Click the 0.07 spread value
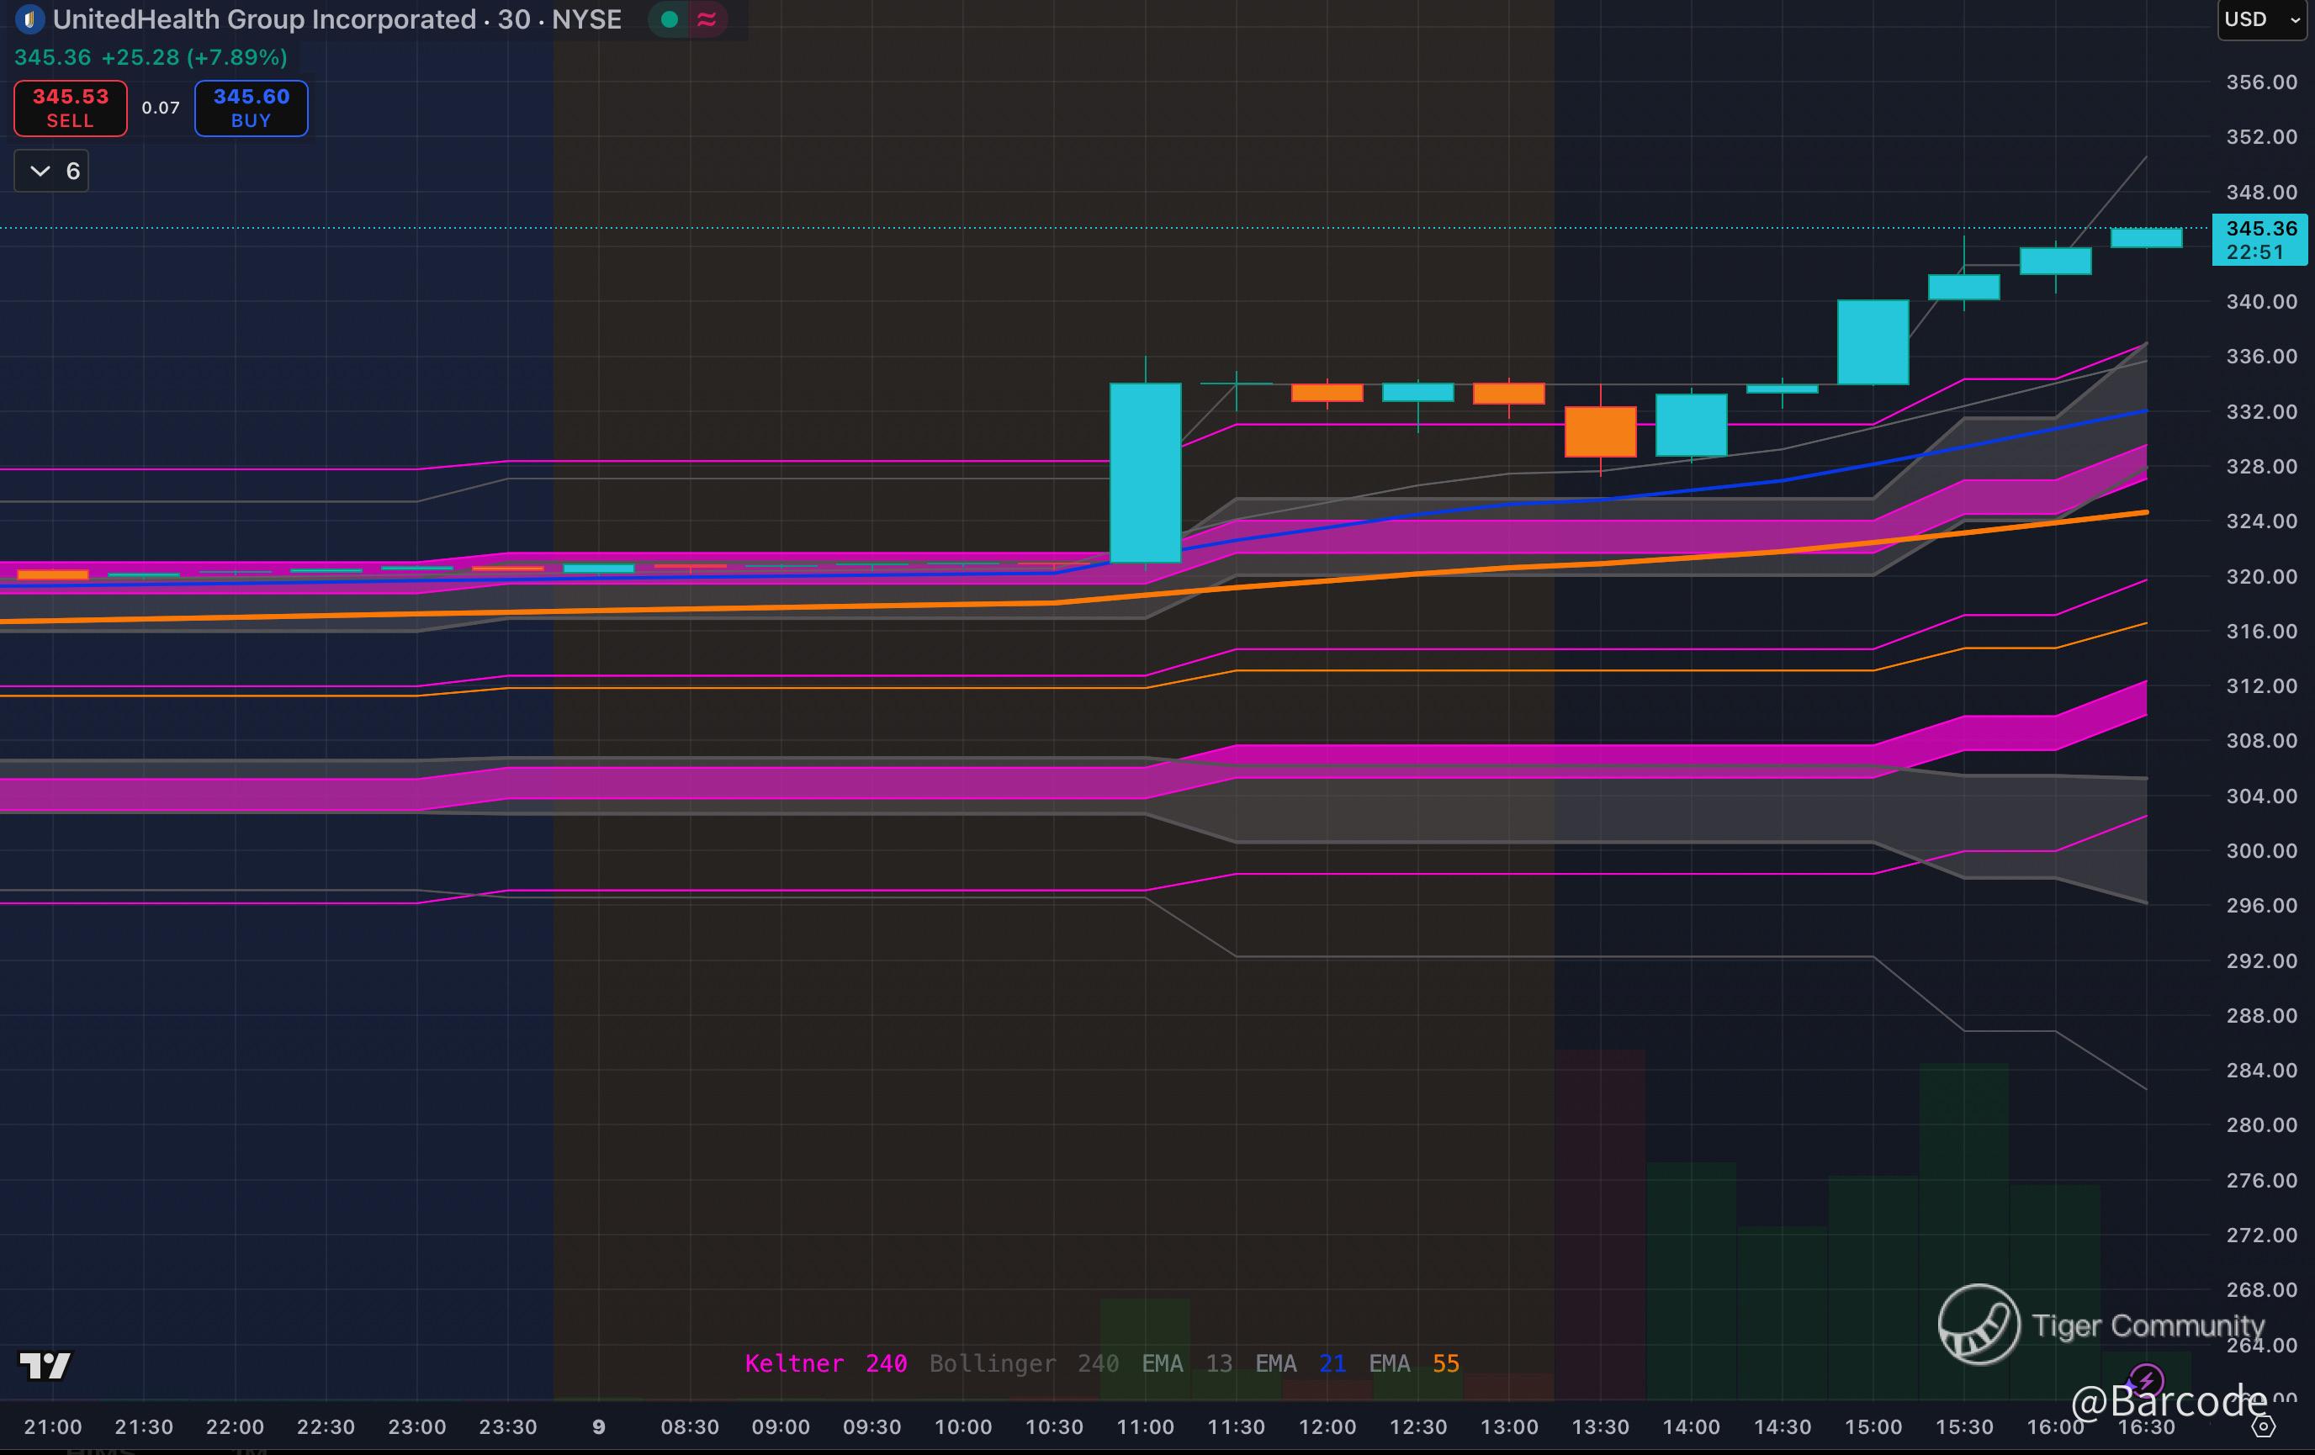 (x=161, y=108)
